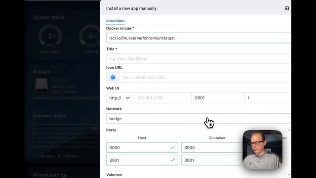Edit container port 3001 field
Image resolution: width=316 pixels, height=178 pixels.
click(212, 160)
